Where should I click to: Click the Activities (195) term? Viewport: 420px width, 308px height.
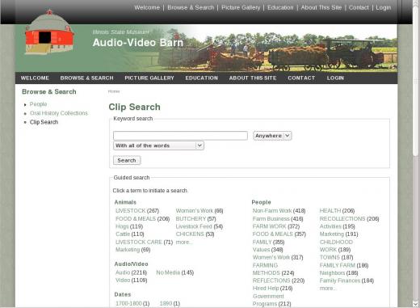coord(338,226)
